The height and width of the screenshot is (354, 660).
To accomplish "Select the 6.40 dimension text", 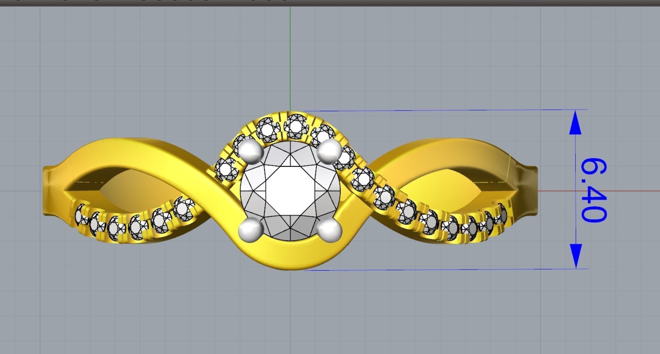I will 594,190.
